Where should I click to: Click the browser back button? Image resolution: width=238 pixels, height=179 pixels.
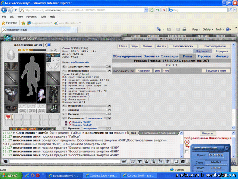[4, 10]
